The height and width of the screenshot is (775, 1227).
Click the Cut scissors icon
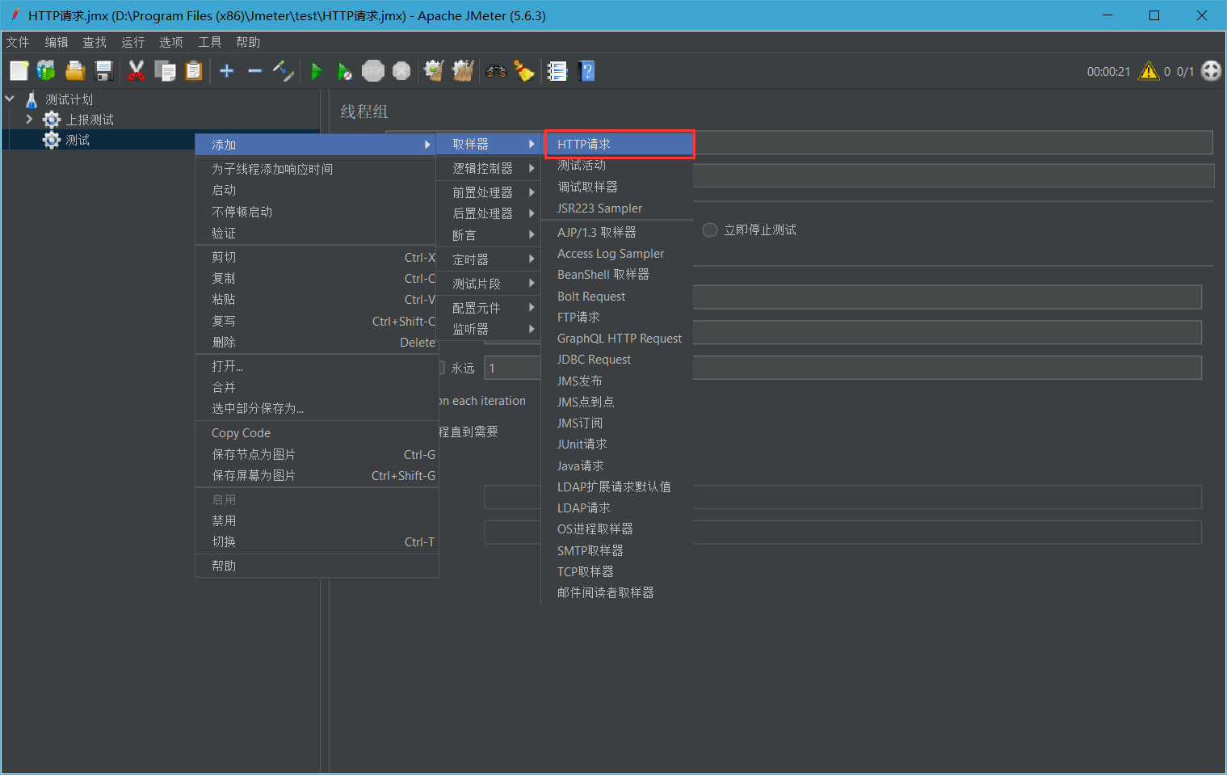[137, 71]
